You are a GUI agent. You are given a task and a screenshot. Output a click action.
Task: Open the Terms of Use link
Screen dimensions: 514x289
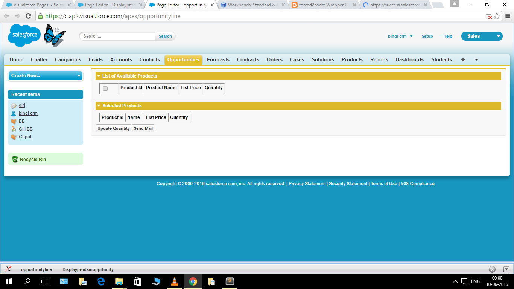(384, 184)
